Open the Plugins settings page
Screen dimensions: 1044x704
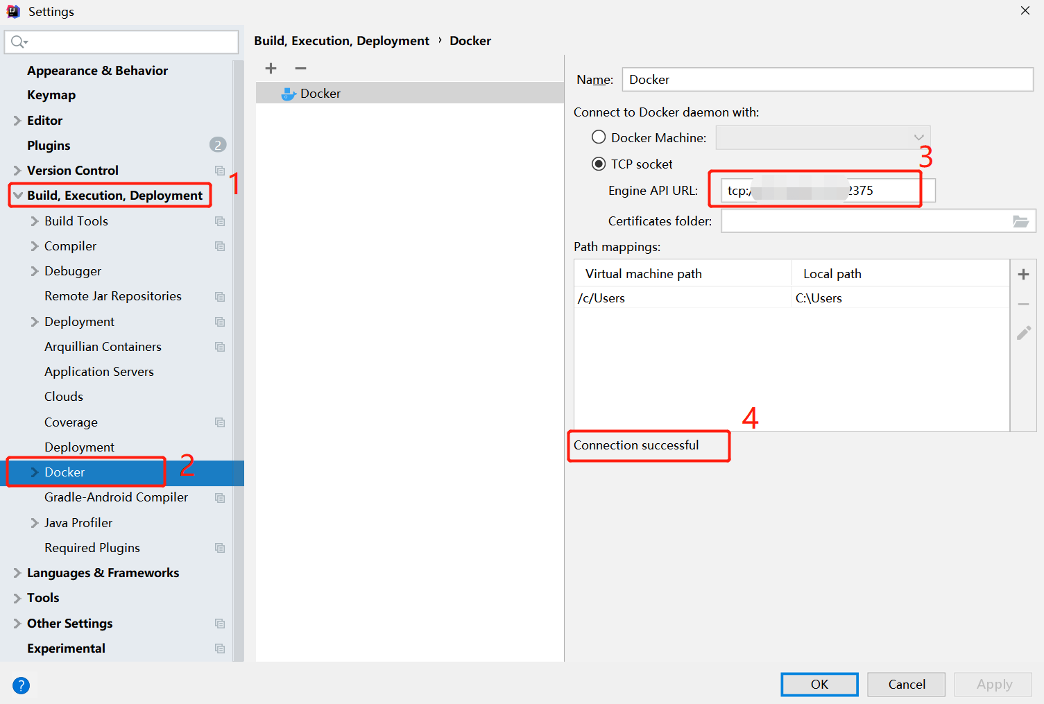pos(49,146)
